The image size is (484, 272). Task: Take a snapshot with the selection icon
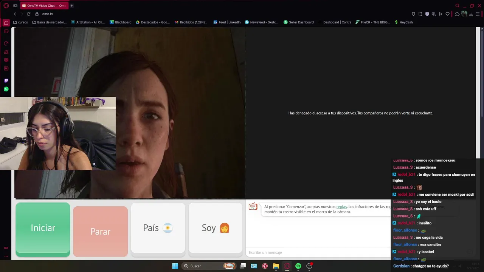pos(420,14)
